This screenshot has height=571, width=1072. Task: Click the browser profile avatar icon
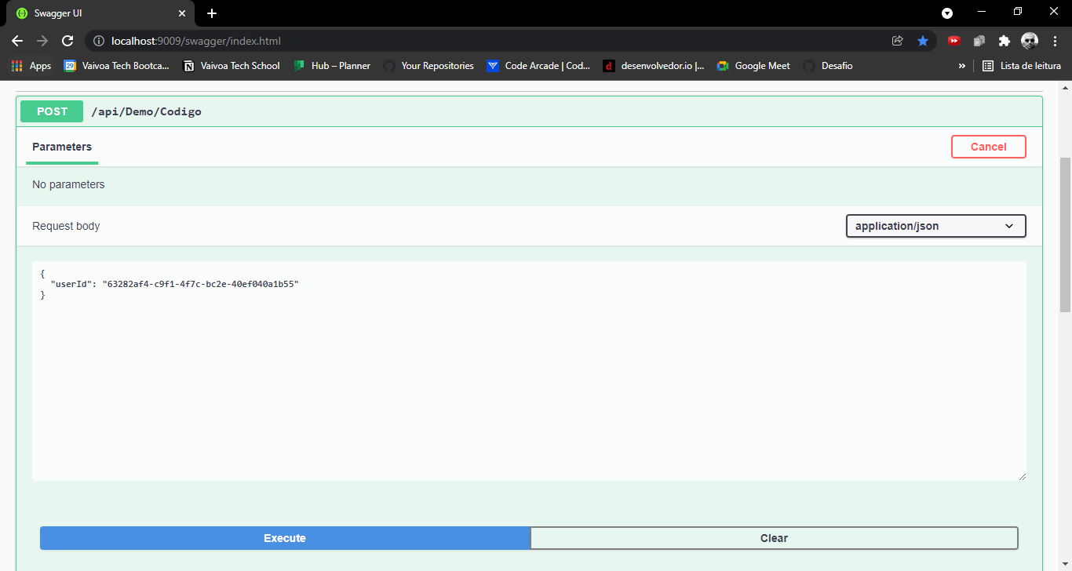1030,41
